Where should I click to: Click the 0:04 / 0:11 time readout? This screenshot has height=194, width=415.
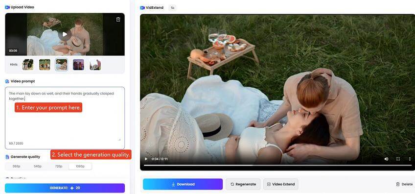pos(160,159)
